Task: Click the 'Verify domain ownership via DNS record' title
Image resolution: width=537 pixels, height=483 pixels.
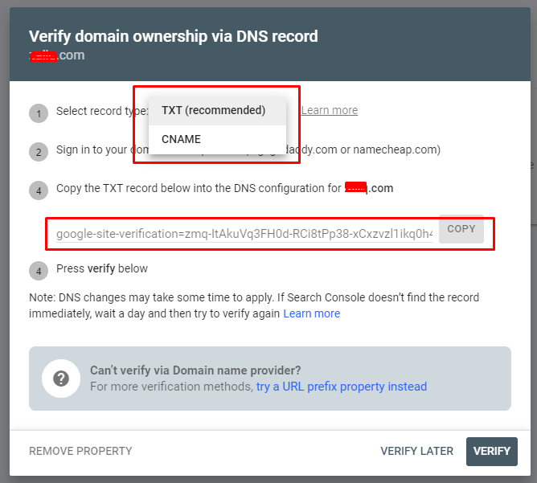Action: (174, 36)
